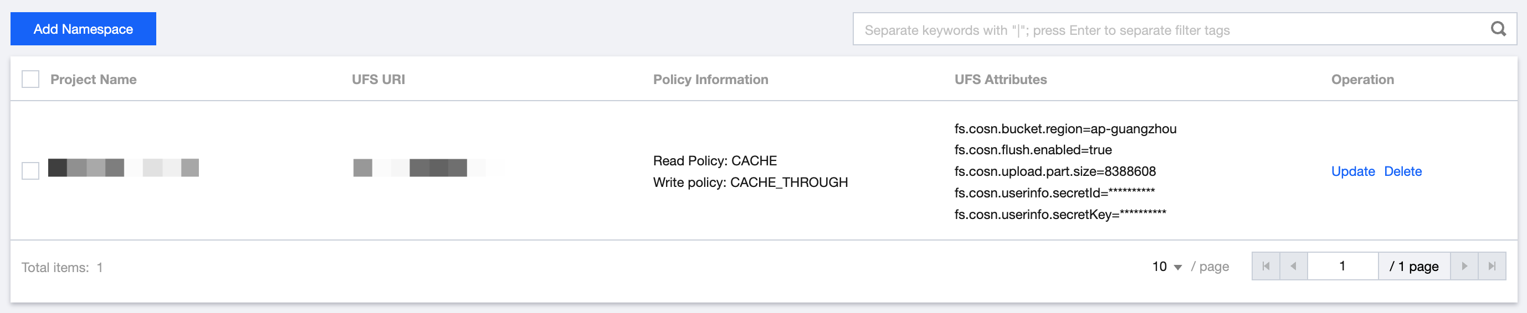Check the namespace row checkbox
The image size is (1527, 313).
click(30, 171)
